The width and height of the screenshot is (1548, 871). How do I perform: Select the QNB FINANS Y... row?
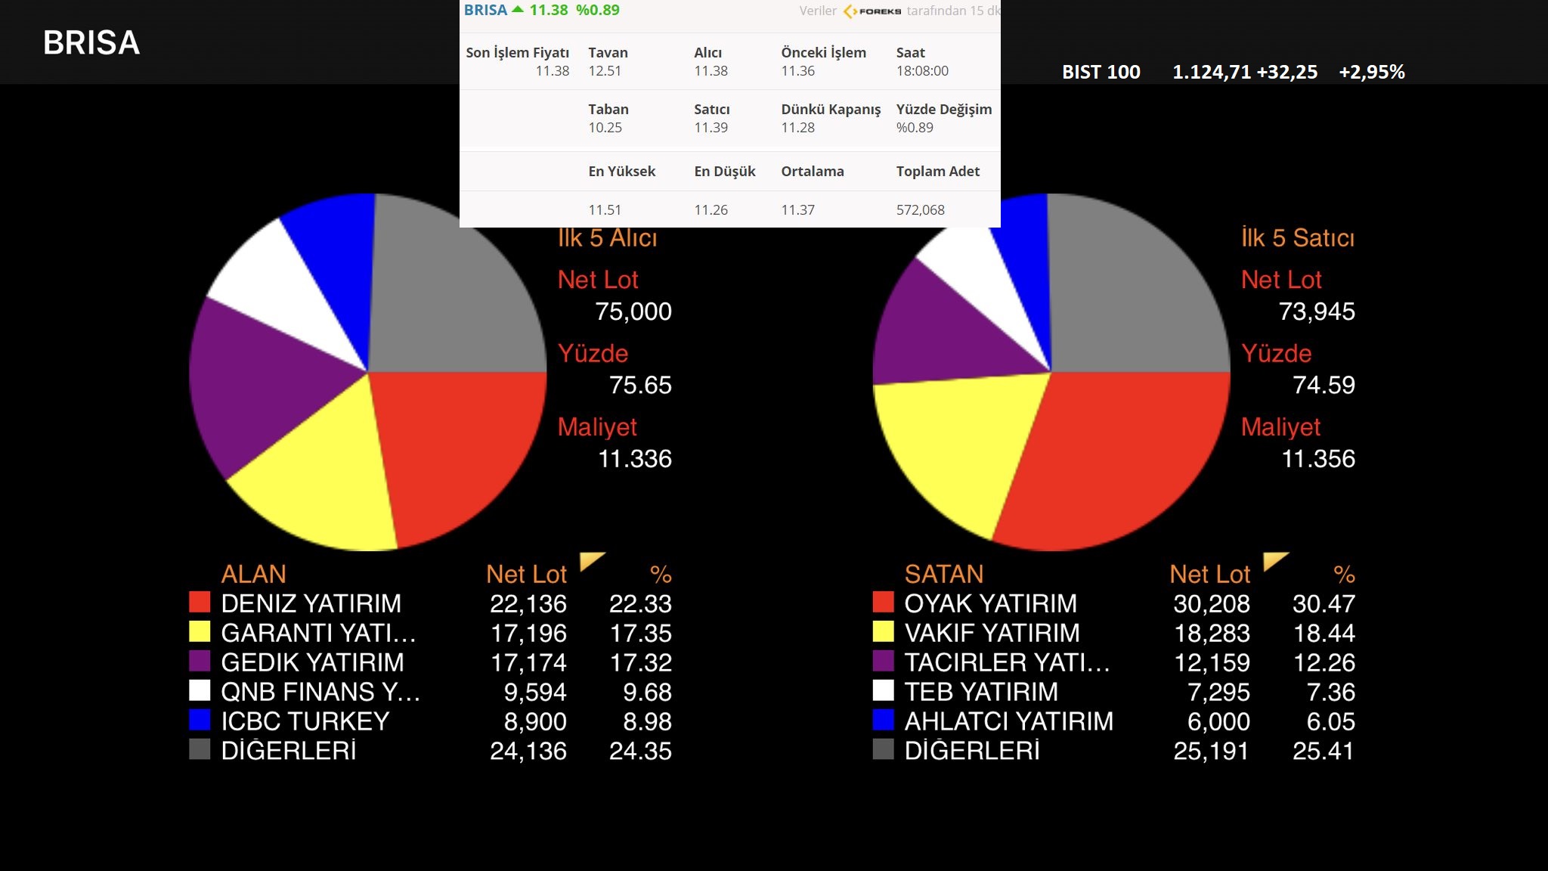pos(431,692)
